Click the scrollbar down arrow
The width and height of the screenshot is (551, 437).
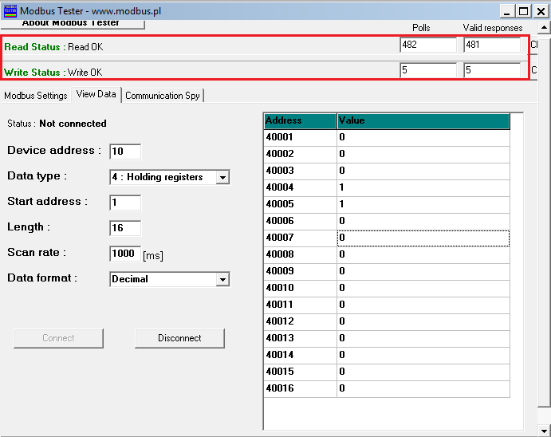pyautogui.click(x=544, y=431)
